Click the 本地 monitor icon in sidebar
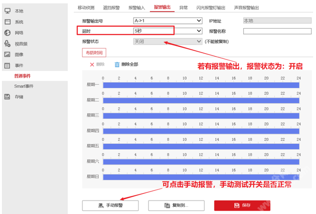Screen dimensions: 316x214 [x=7, y=11]
